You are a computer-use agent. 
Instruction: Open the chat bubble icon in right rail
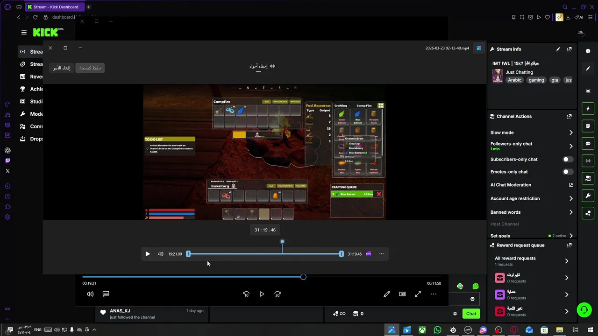coord(588,144)
